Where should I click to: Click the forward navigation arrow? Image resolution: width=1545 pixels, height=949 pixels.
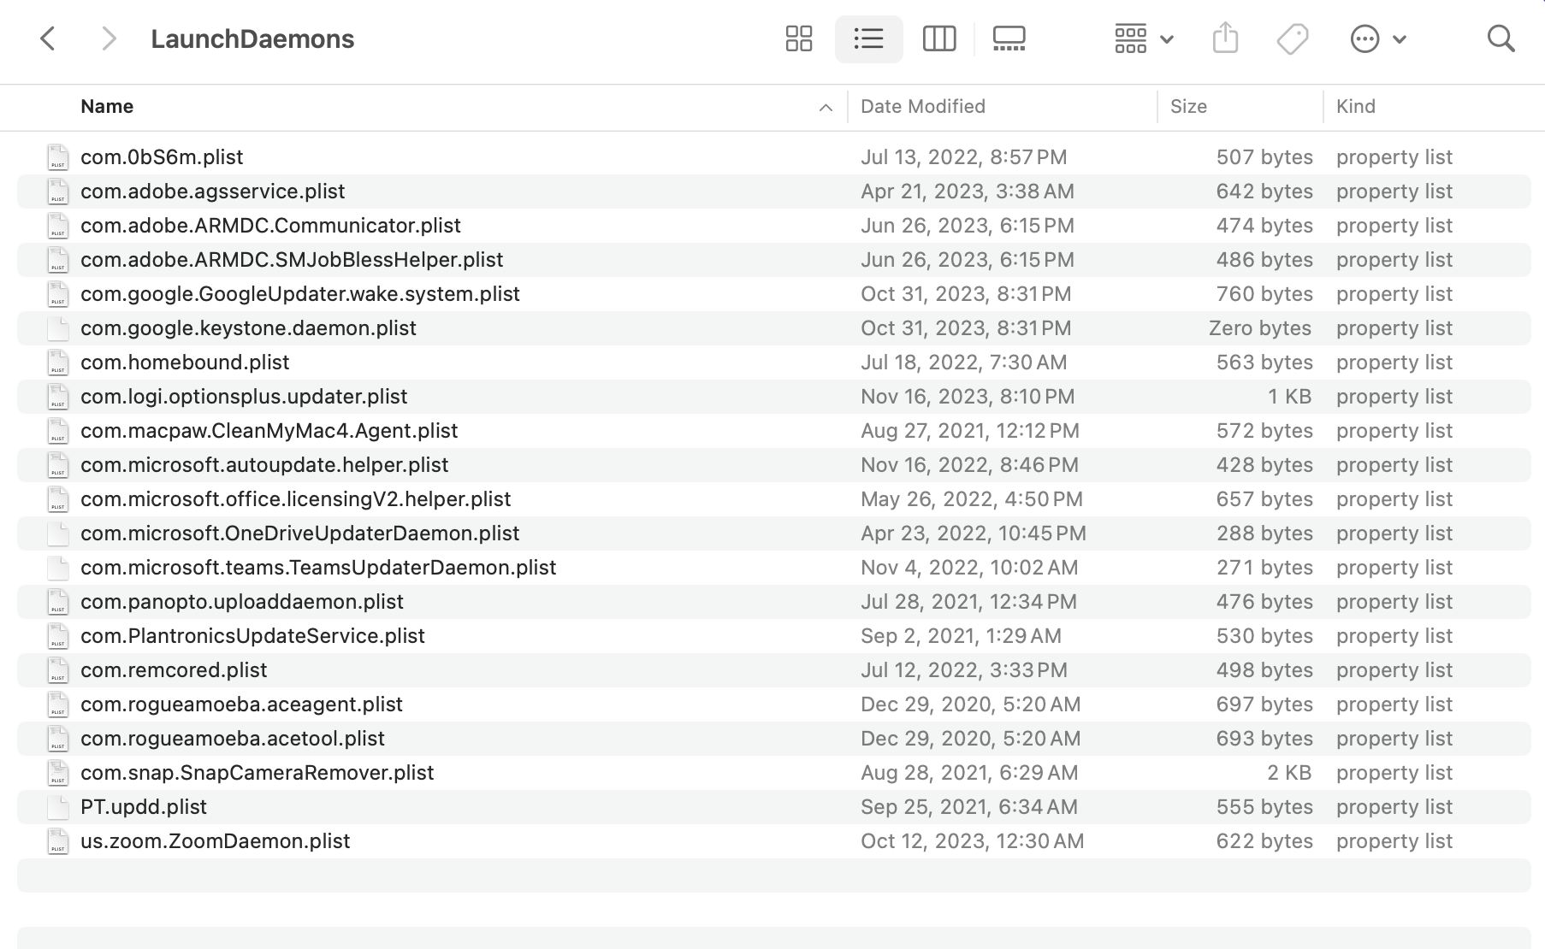[x=108, y=38]
